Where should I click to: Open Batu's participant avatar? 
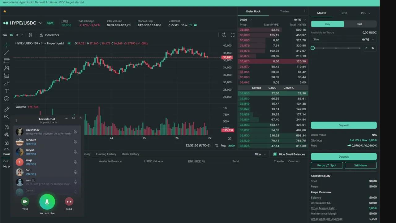pyautogui.click(x=19, y=172)
